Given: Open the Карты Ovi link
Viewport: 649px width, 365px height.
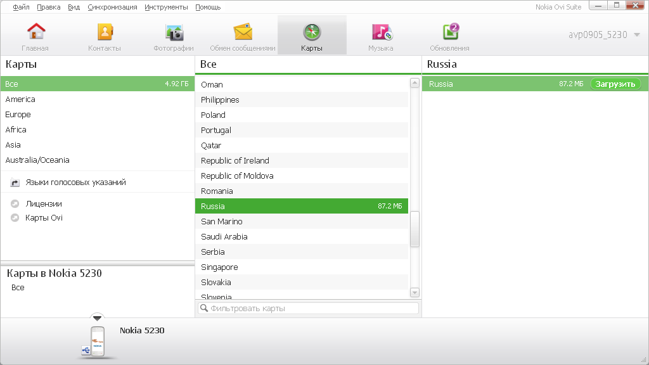Looking at the screenshot, I should click(x=44, y=218).
